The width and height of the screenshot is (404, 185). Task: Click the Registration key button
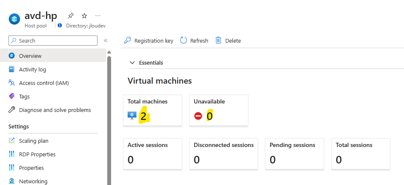click(149, 41)
